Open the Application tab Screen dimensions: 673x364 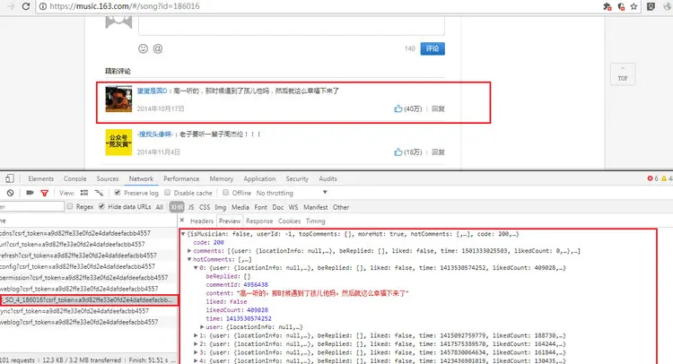click(259, 178)
